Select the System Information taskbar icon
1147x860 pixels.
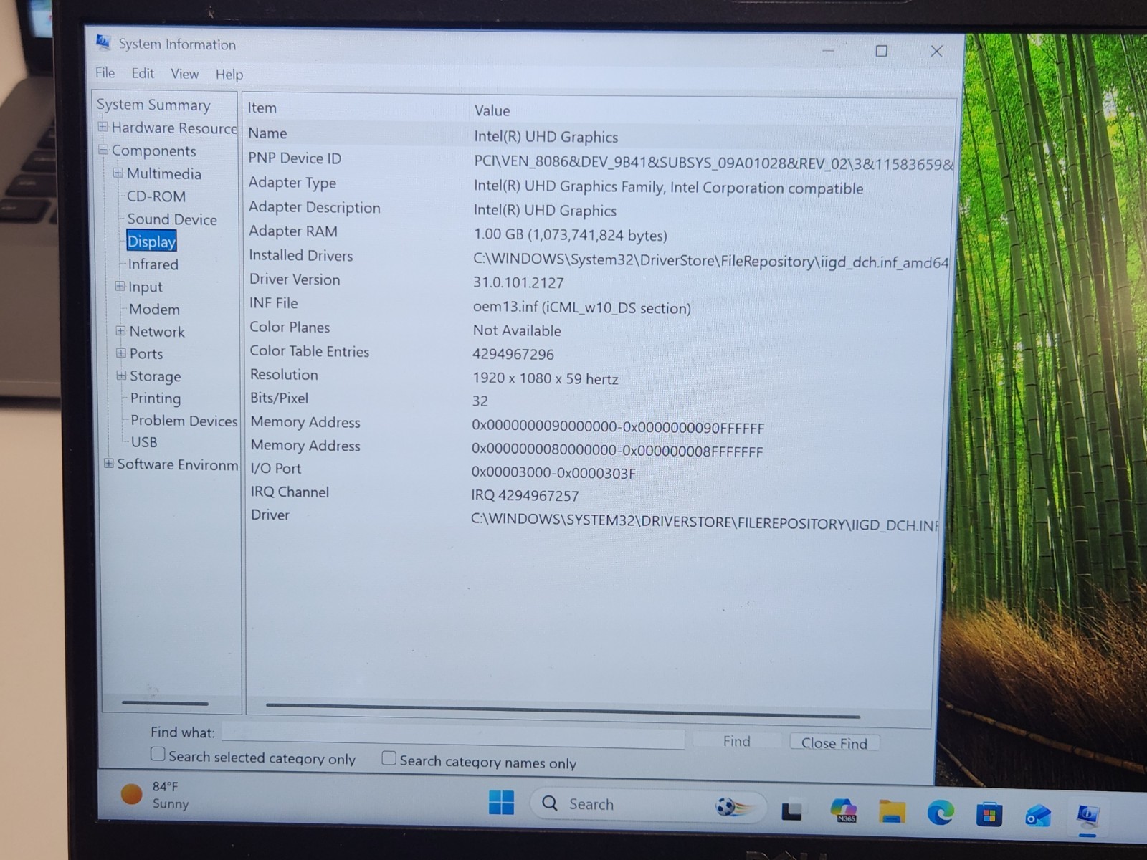1087,816
